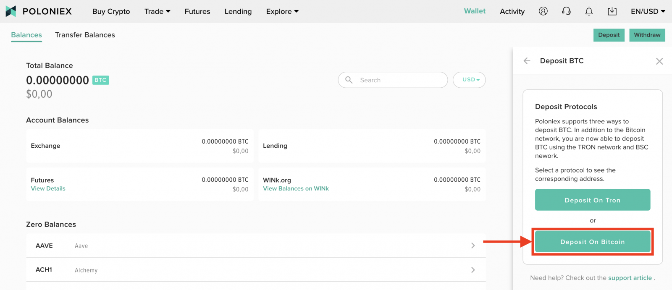Image resolution: width=672 pixels, height=290 pixels.
Task: Go back using the Deposit BTC arrow
Action: (x=527, y=61)
